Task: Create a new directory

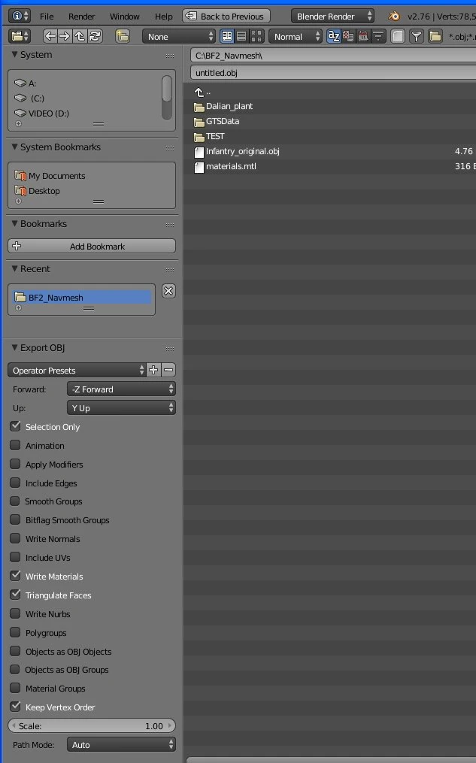Action: pyautogui.click(x=123, y=36)
